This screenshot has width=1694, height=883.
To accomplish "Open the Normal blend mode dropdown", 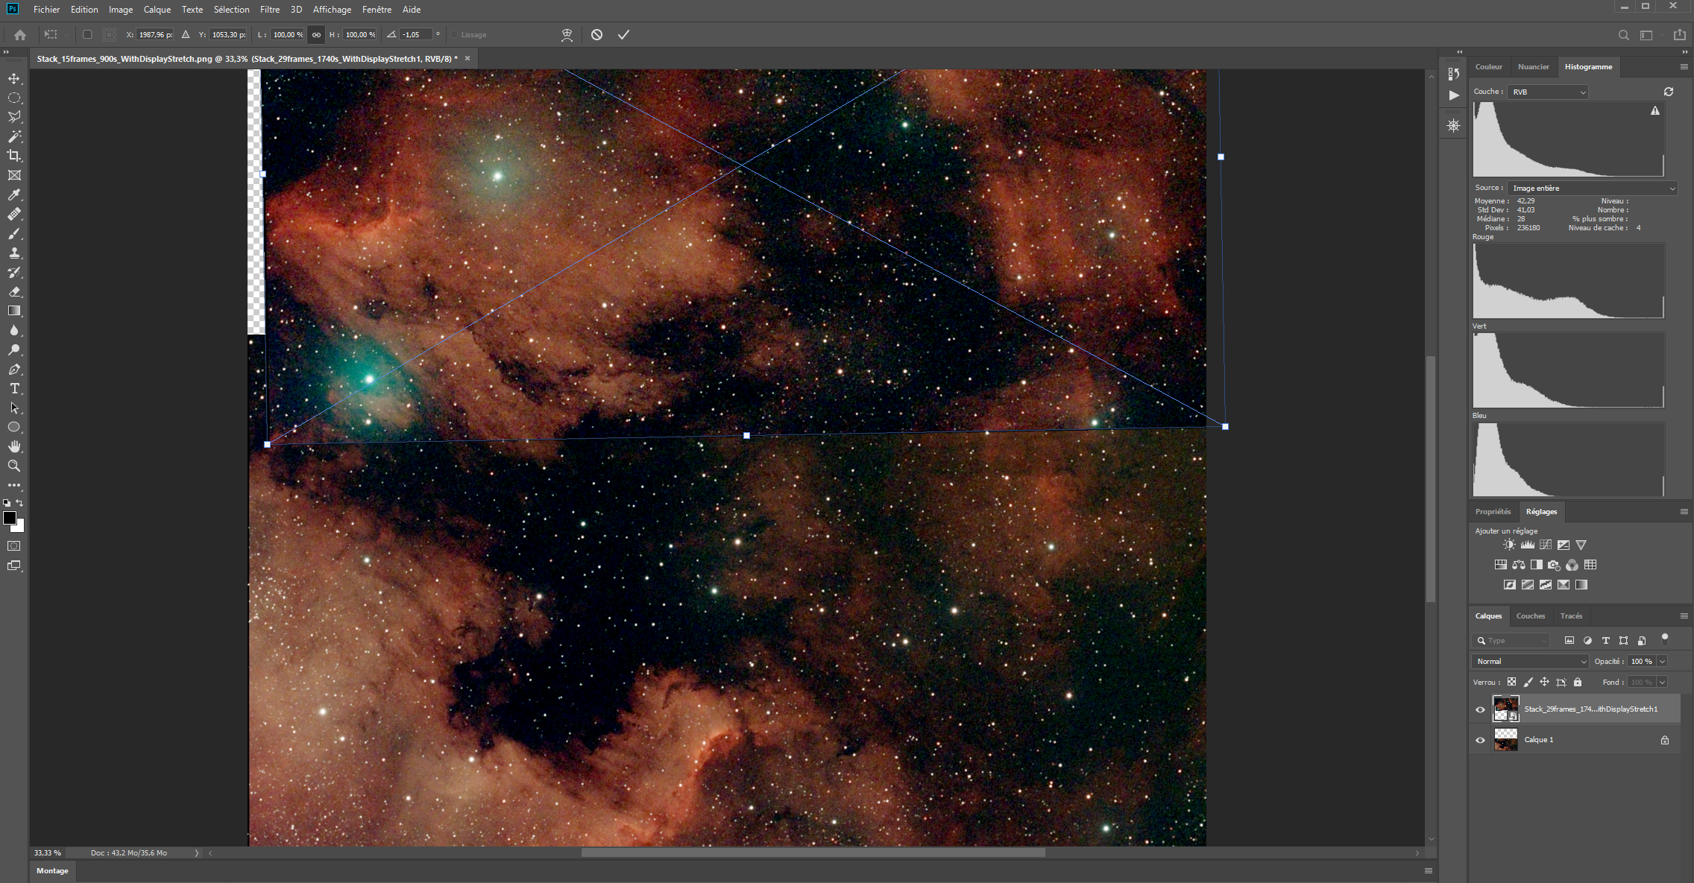I will click(x=1531, y=661).
